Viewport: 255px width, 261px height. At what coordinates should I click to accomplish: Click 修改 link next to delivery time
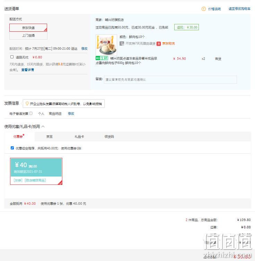tap(84, 49)
